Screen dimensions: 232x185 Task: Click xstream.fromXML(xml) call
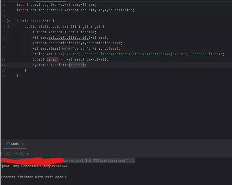pyautogui.click(x=86, y=59)
